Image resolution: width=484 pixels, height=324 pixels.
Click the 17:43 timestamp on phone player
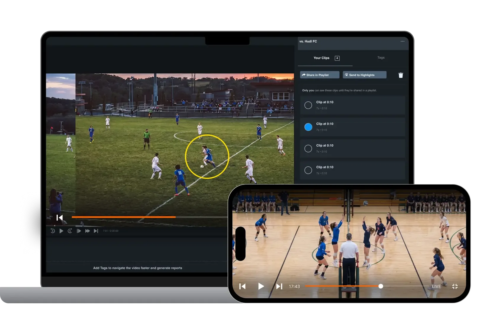[x=294, y=286]
